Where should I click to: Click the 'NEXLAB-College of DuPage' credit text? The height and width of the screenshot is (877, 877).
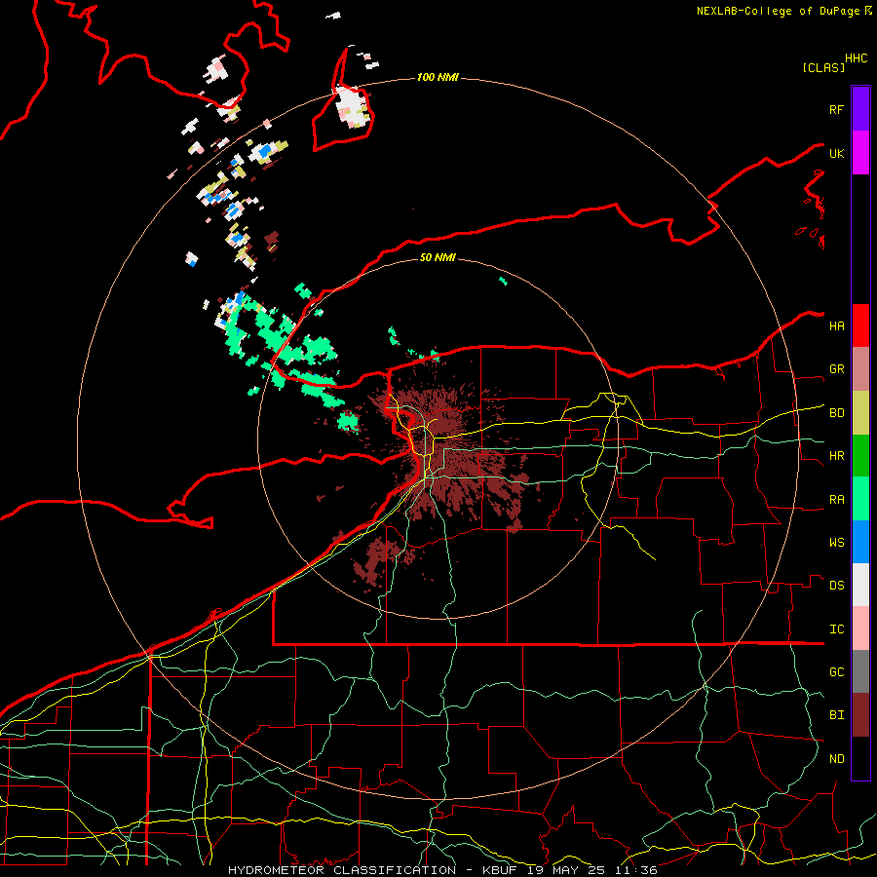tap(778, 11)
